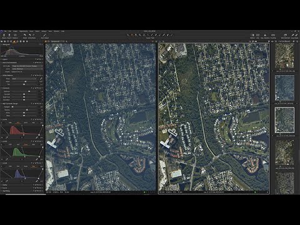
Task: Open the ICC Profile dropdown
Action: coord(27,66)
